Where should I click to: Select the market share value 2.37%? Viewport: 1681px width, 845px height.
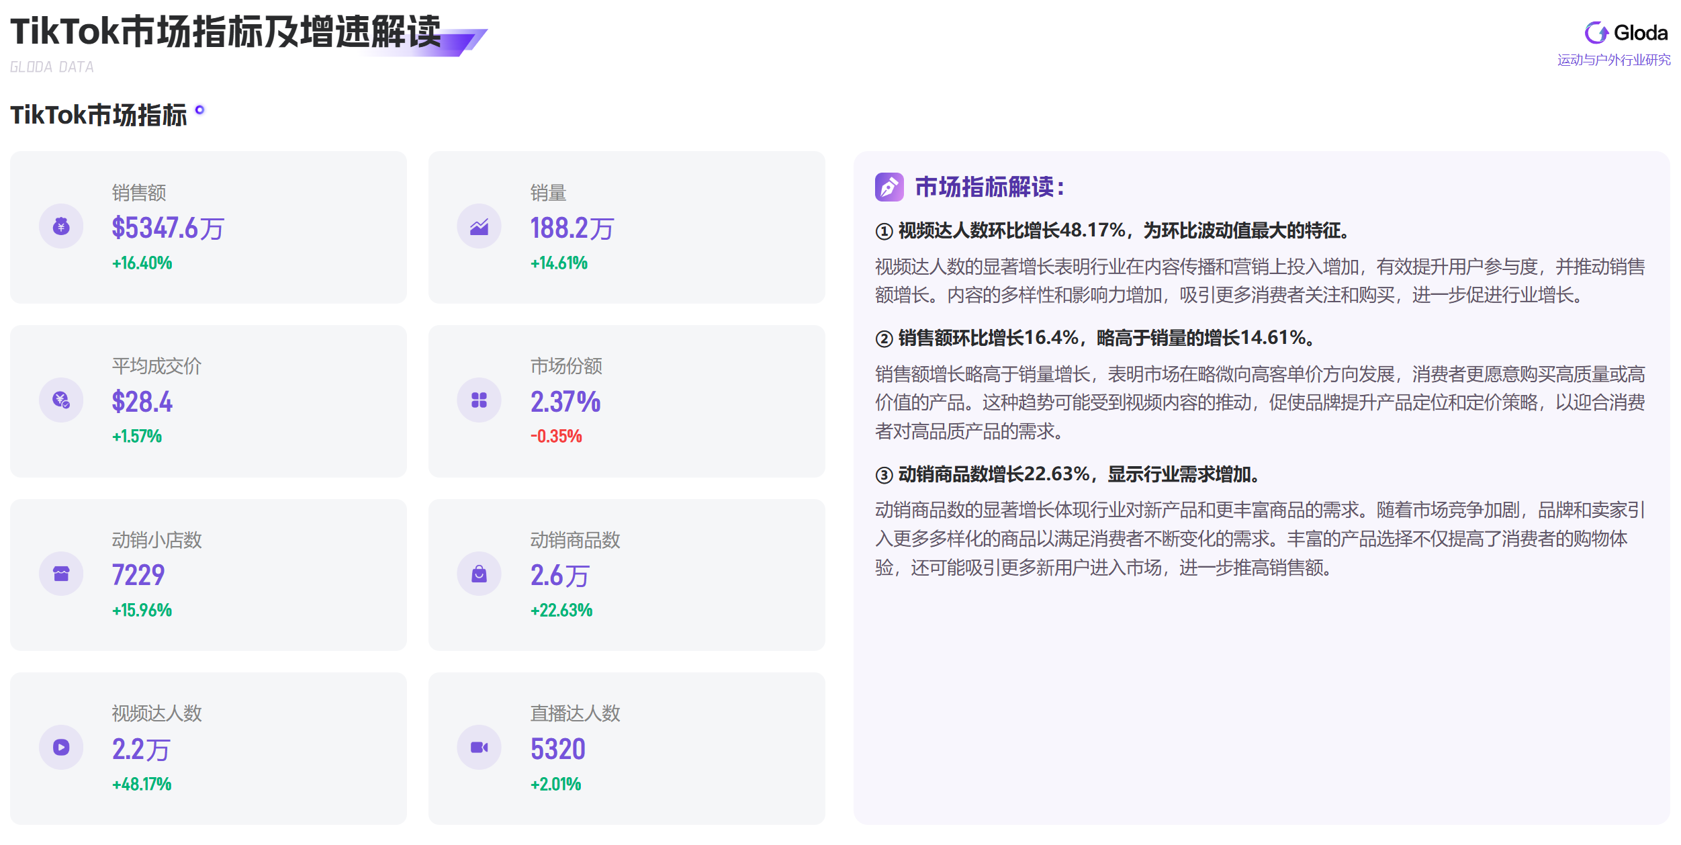[565, 402]
